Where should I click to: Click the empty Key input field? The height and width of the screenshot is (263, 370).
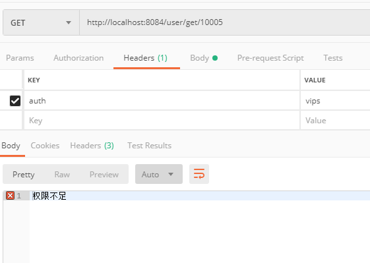point(162,121)
